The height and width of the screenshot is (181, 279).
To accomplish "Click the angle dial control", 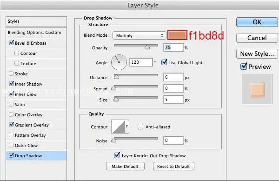I will tap(119, 62).
